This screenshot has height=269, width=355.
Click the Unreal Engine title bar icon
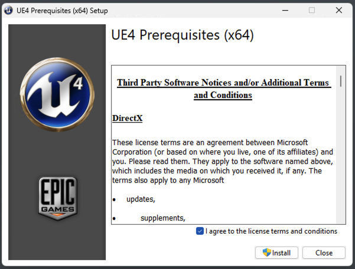9,11
